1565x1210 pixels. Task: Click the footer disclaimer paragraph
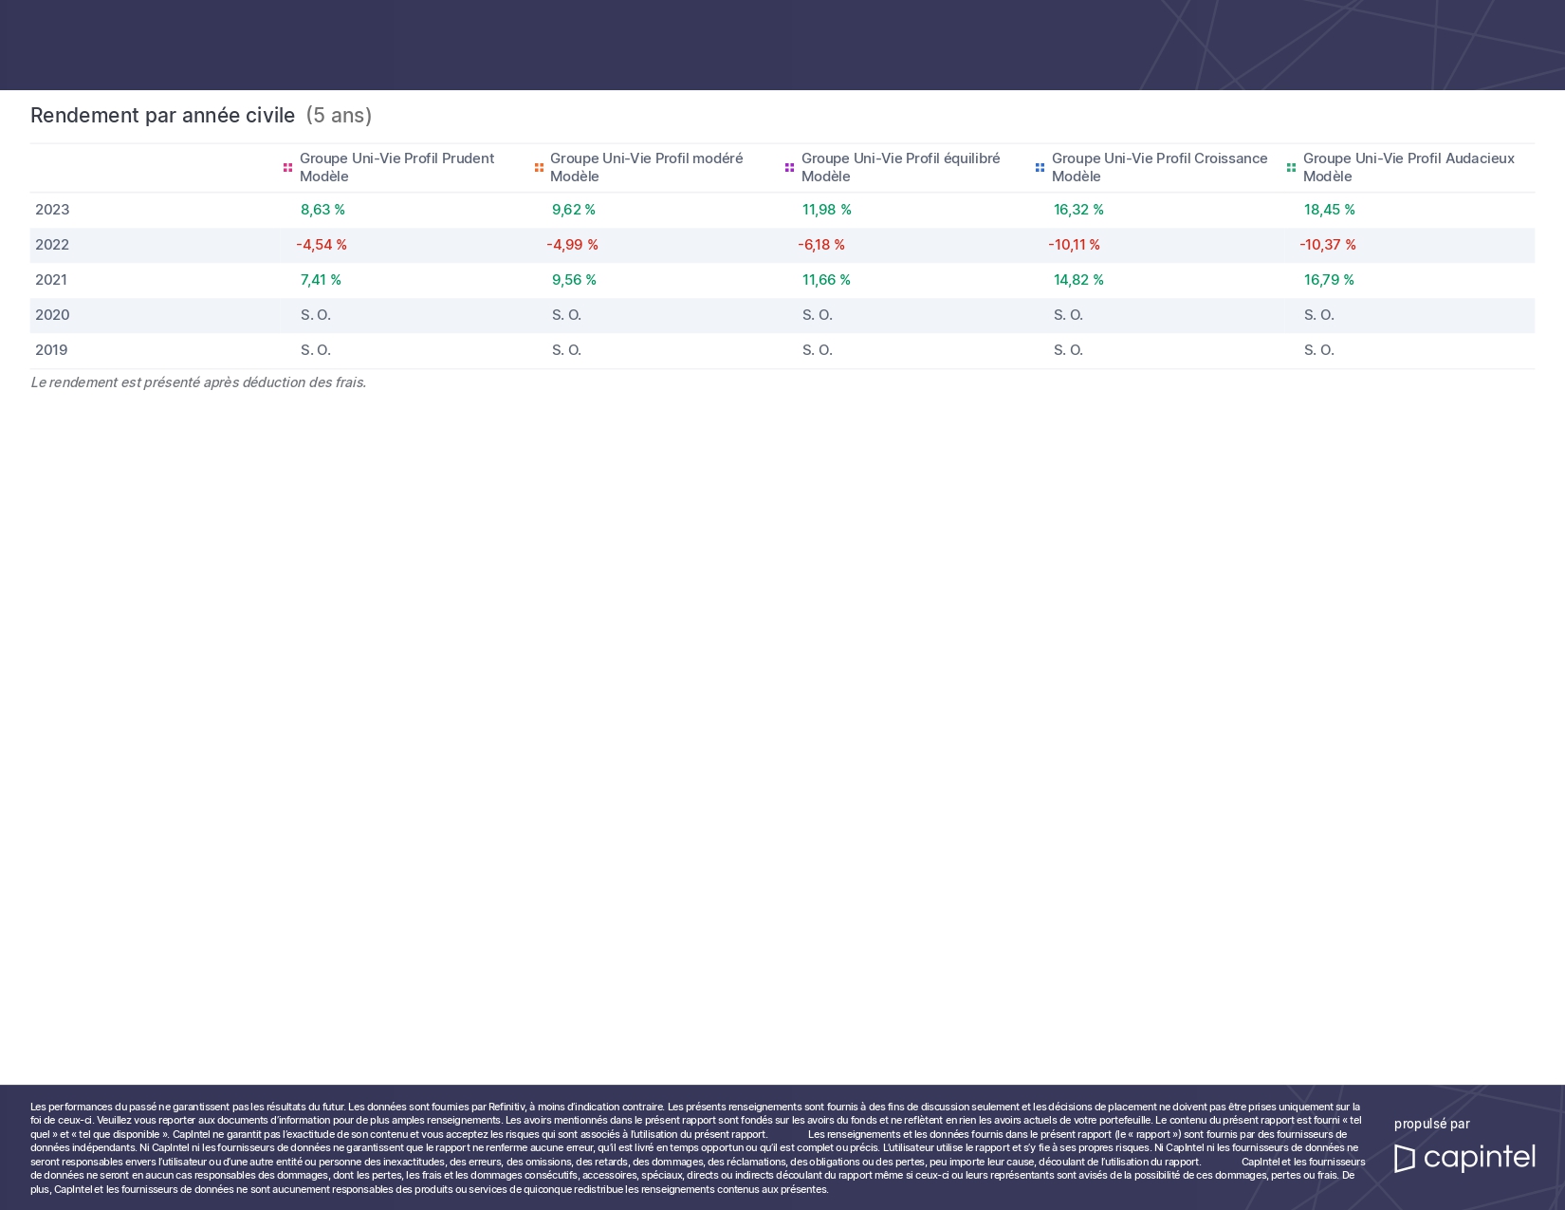coord(698,1148)
